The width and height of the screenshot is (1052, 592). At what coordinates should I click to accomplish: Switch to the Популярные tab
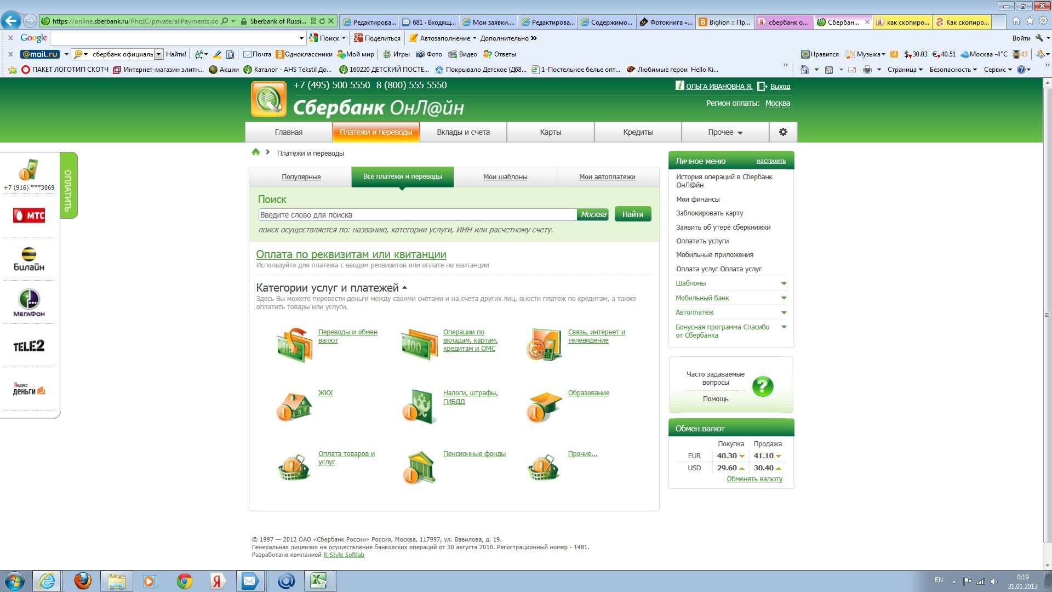pyautogui.click(x=301, y=177)
